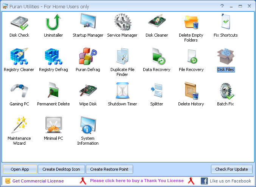The width and height of the screenshot is (256, 187).
Task: Select the Uninstaller green arrow icon
Action: click(x=53, y=22)
